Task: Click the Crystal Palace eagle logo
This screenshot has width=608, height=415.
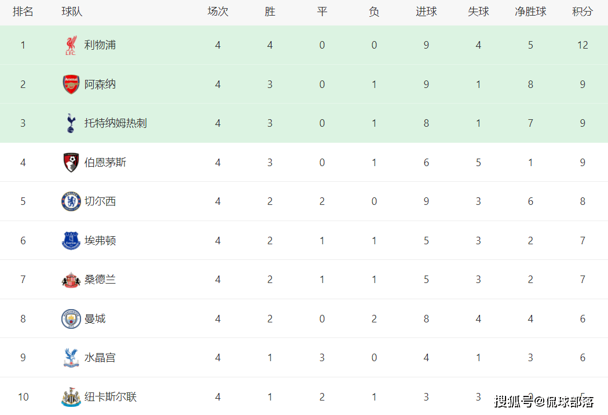Action: (71, 358)
